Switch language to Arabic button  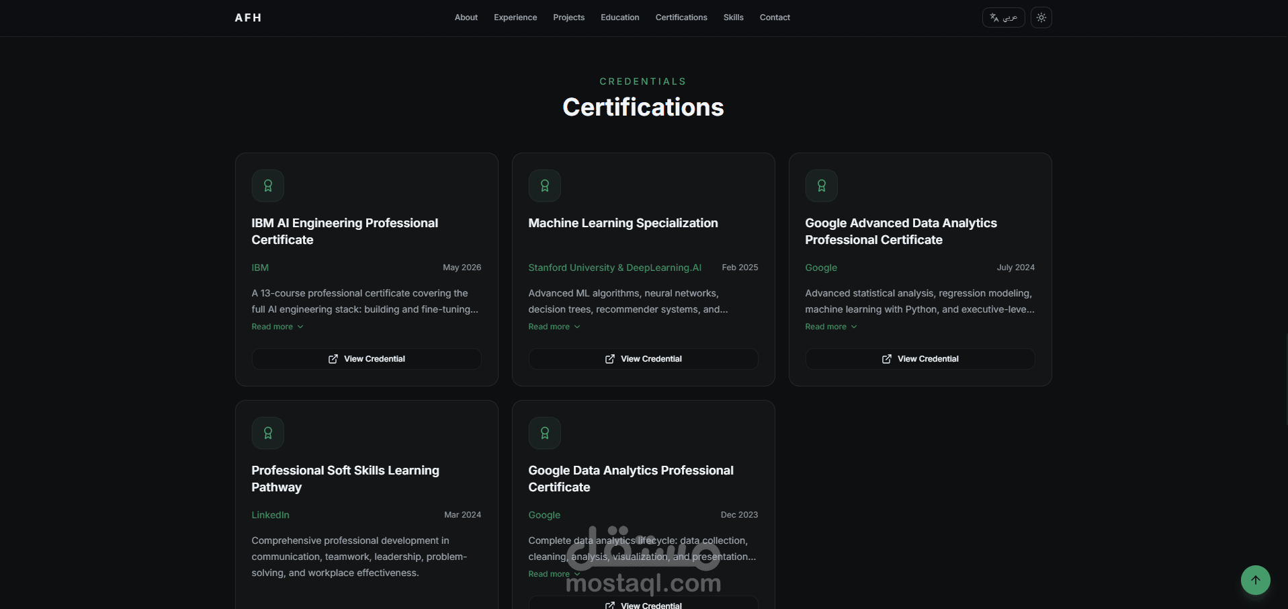coord(1003,17)
